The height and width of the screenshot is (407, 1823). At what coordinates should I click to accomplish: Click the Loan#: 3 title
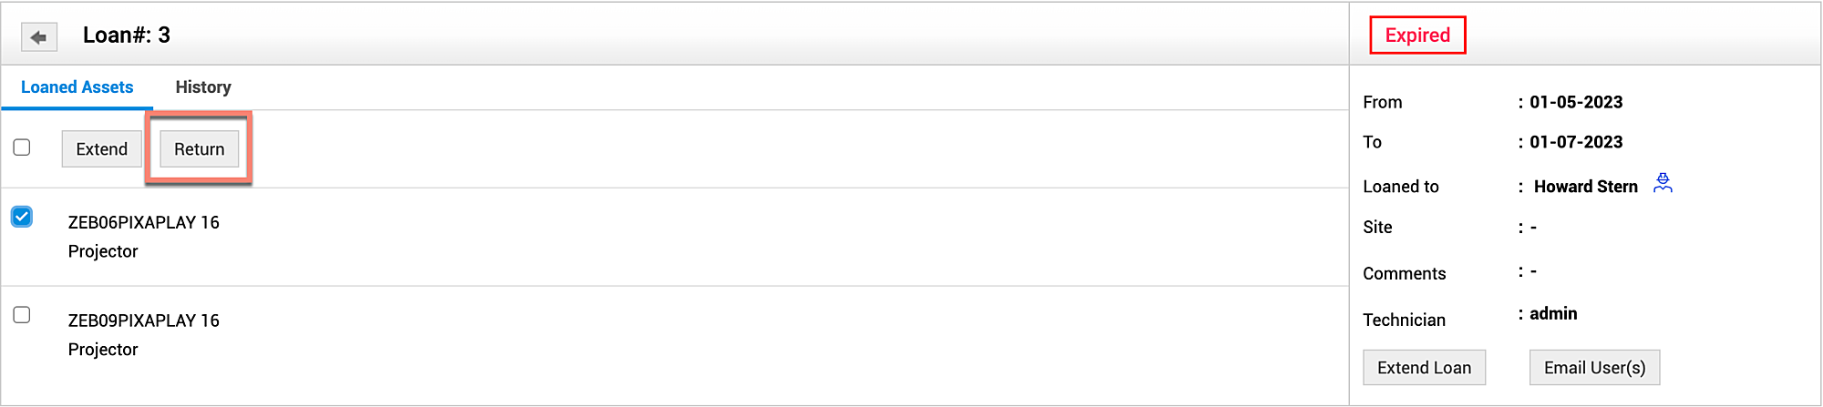point(127,36)
